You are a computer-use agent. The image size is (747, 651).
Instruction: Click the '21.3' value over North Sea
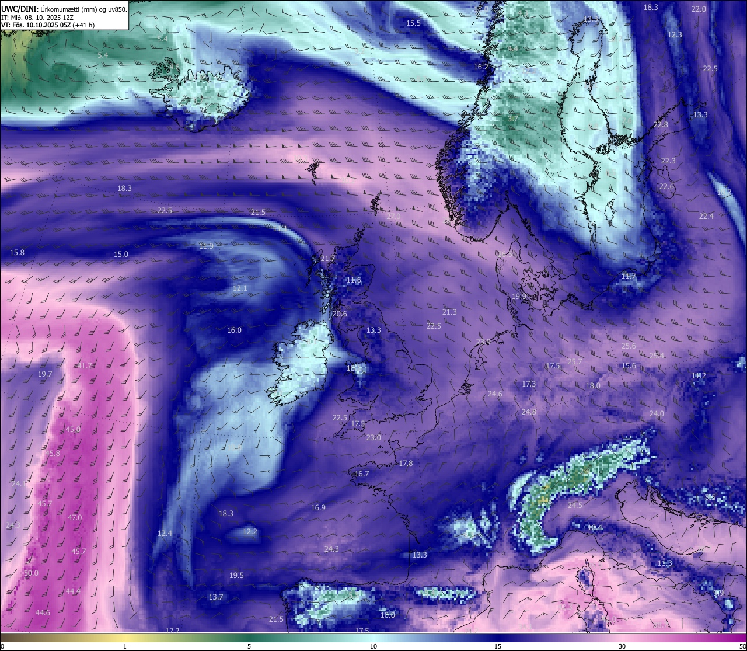(x=449, y=312)
